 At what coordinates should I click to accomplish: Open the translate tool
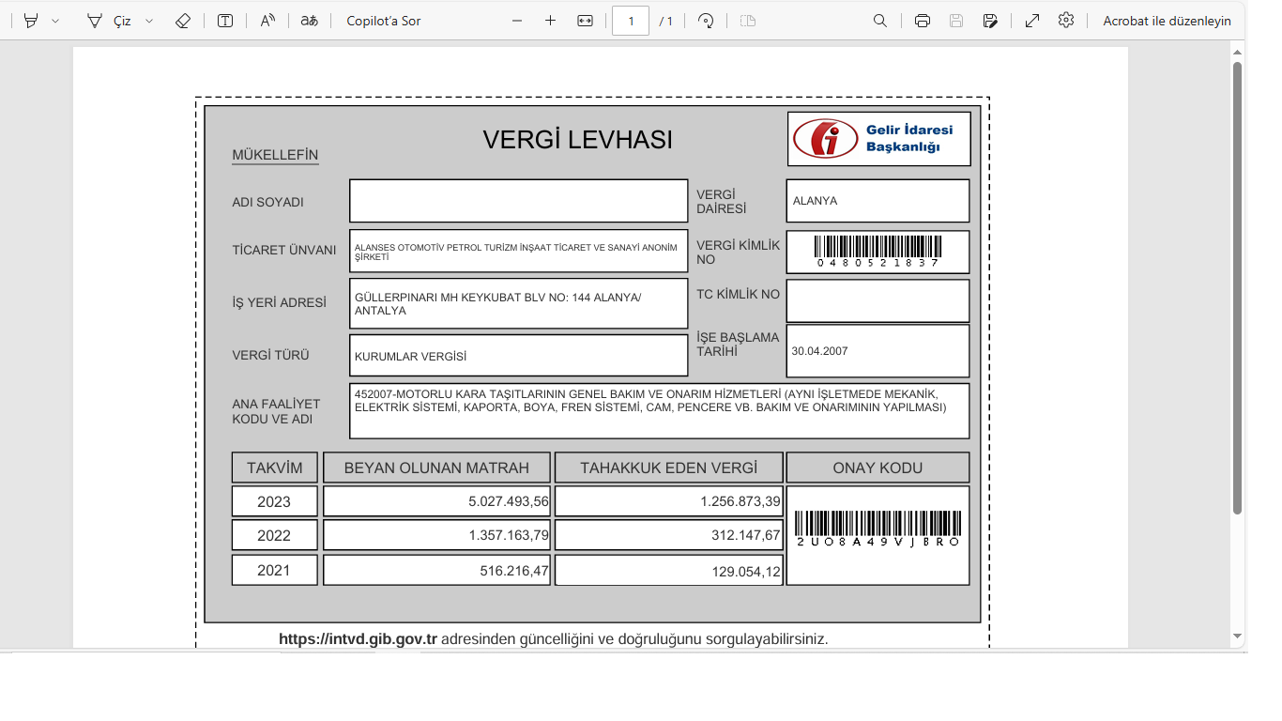pos(309,21)
